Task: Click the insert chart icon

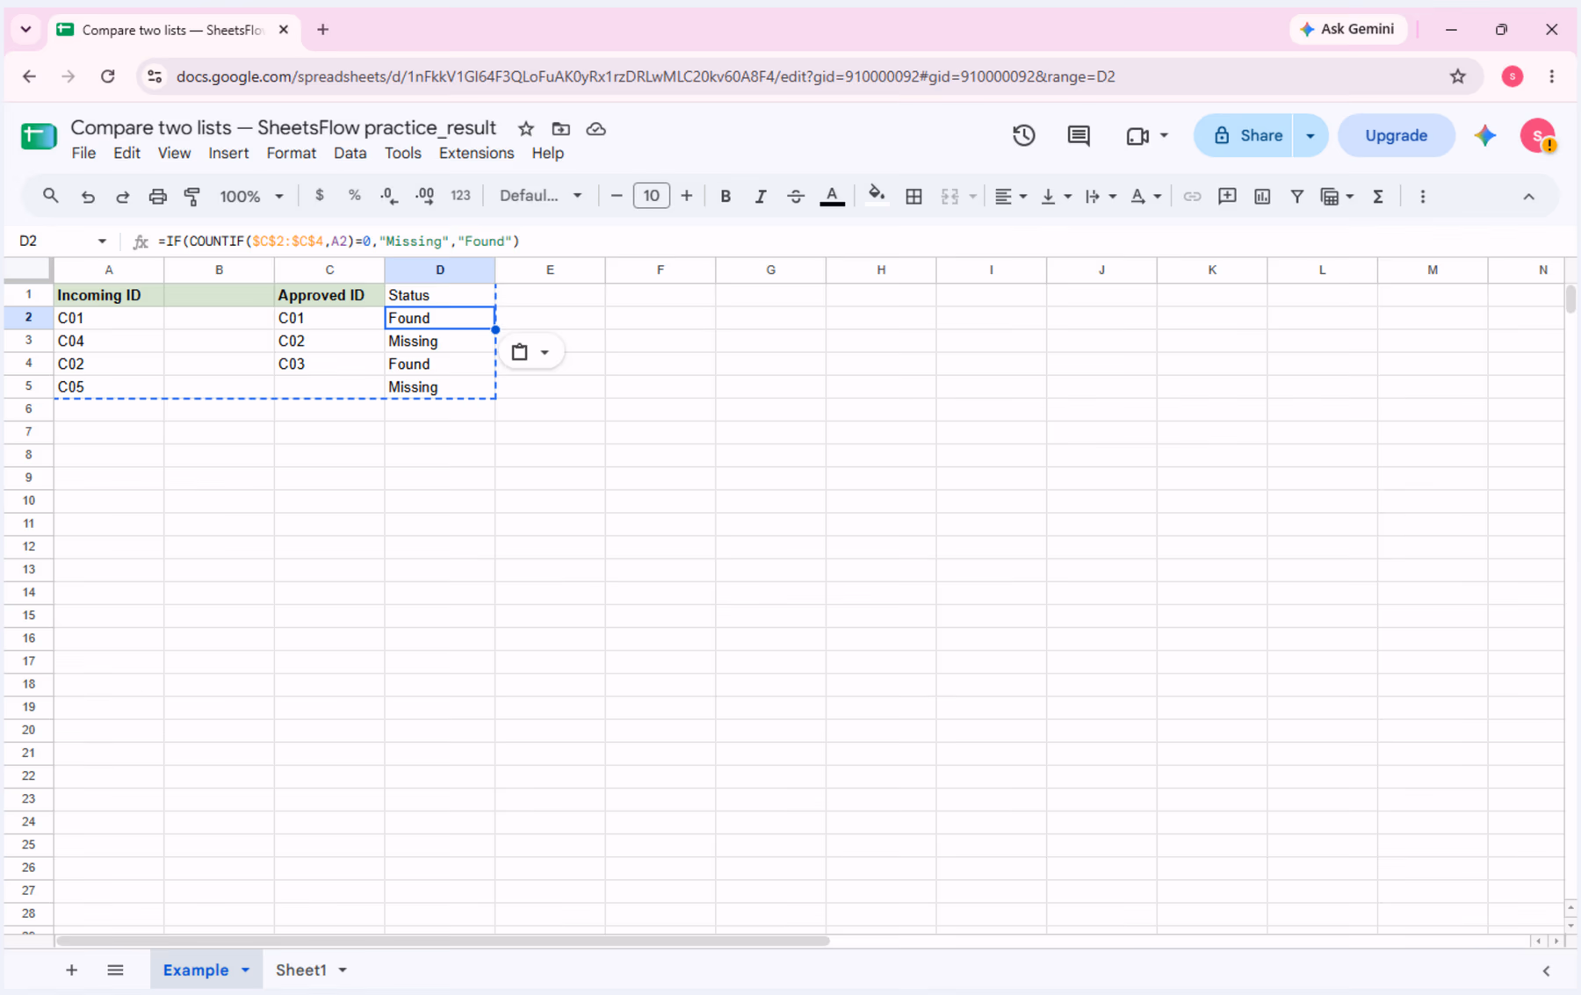Action: 1262,197
